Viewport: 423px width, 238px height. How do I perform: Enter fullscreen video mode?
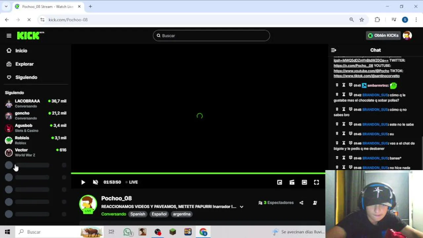(317, 182)
